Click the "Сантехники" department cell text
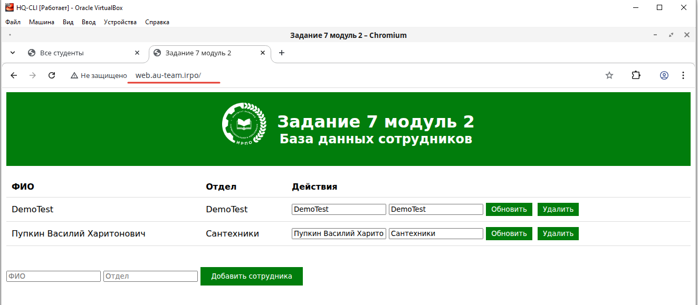Viewport: 698px width, 305px height. tap(232, 233)
